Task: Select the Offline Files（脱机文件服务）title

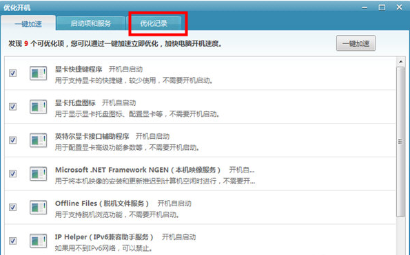Action: tap(102, 203)
